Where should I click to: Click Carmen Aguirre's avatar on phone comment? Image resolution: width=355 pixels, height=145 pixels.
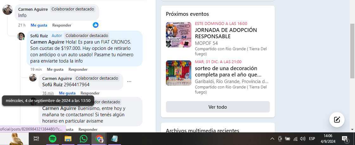tap(33, 78)
